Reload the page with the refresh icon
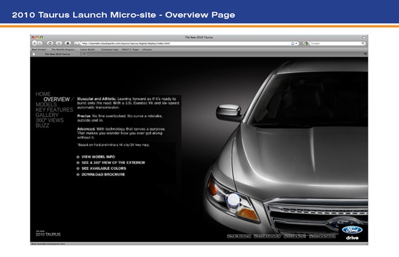Viewport: 399px width, 257px height. click(50, 43)
